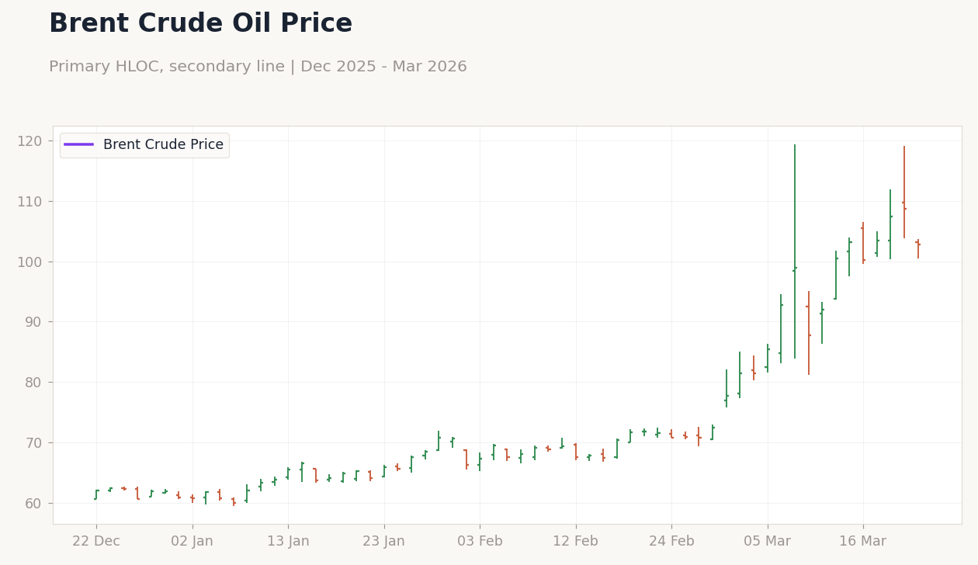978x565 pixels.
Task: Click the x-axis label 02 Jan
Action: pyautogui.click(x=192, y=542)
